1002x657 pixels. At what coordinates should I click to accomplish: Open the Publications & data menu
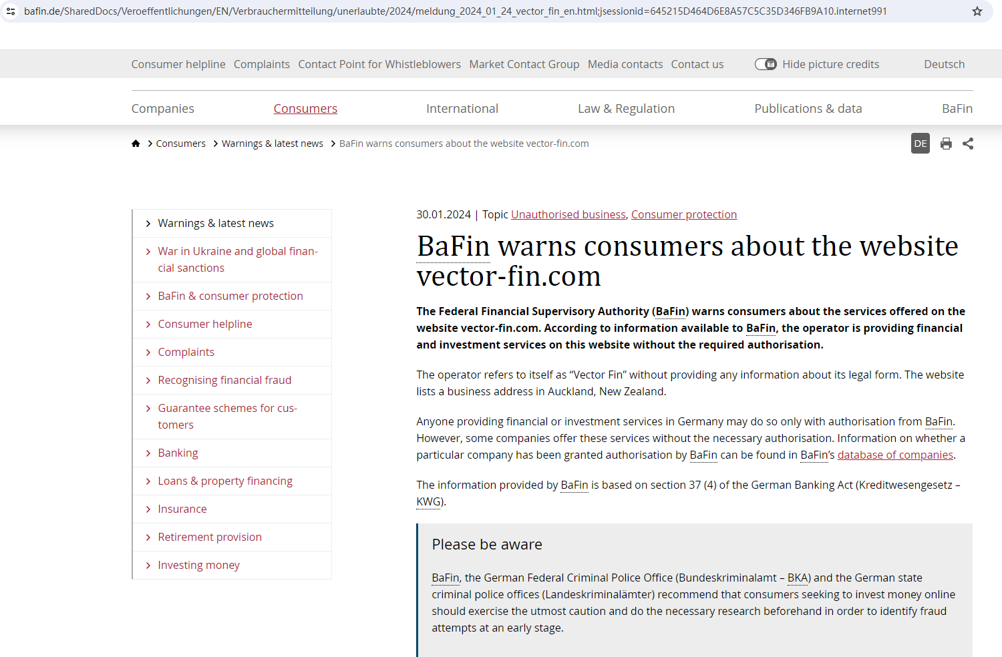click(808, 109)
